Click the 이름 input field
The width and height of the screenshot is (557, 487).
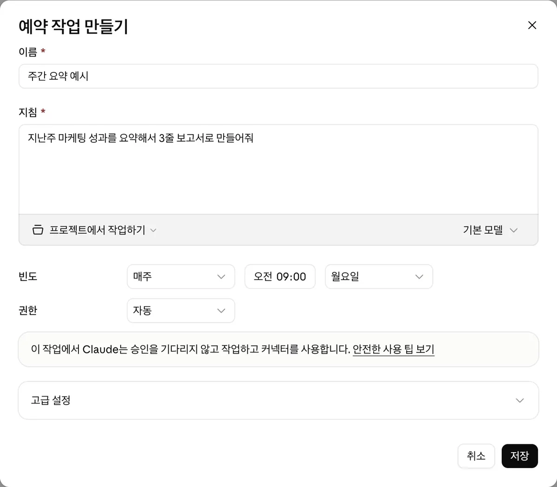278,76
